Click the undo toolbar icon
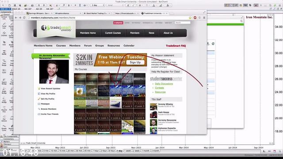The image size is (283, 159). click(x=38, y=5)
